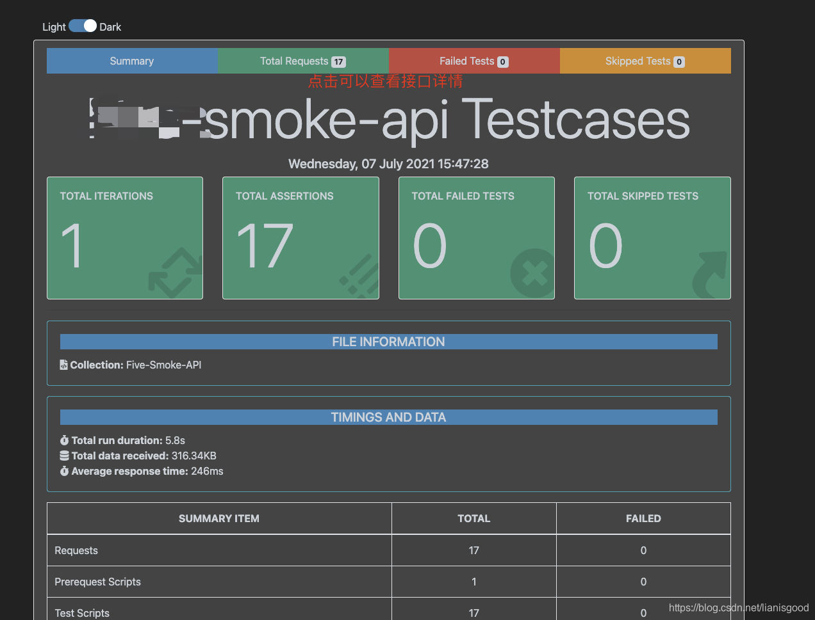Click the failed tests X circle icon
The image size is (815, 620).
point(532,274)
